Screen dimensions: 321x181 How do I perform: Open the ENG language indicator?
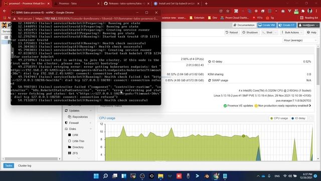point(277,176)
